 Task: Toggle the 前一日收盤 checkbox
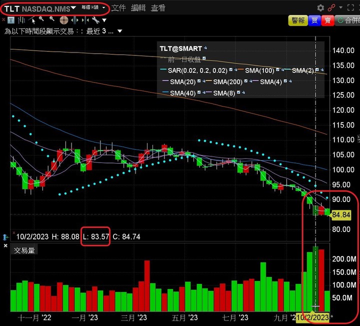tap(204, 58)
